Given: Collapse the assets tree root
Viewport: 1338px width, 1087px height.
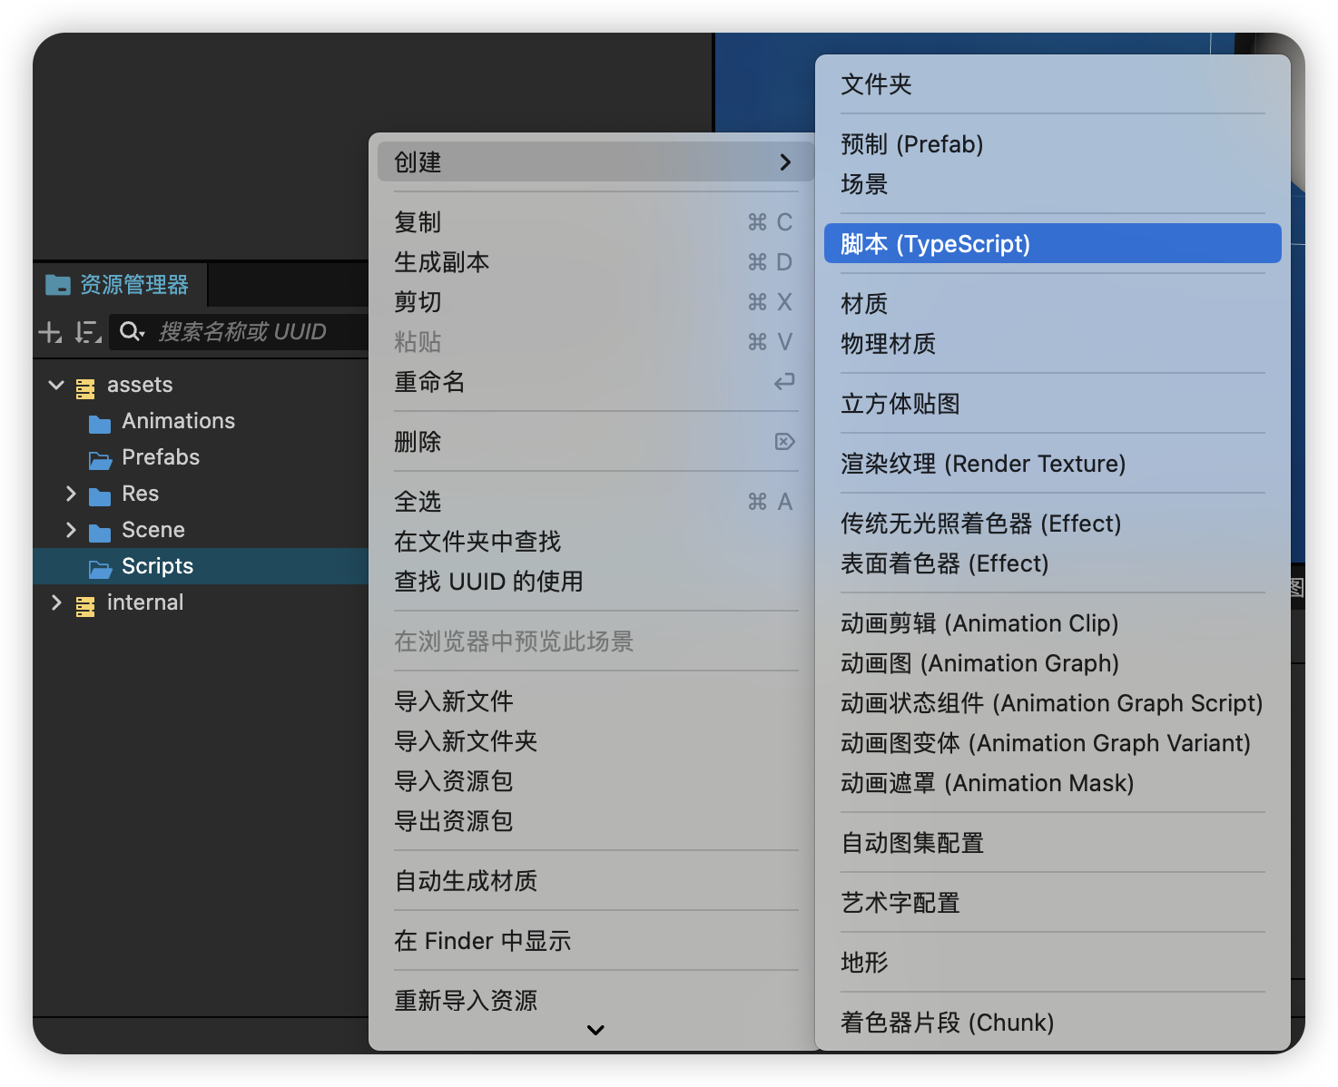Looking at the screenshot, I should click(x=56, y=385).
